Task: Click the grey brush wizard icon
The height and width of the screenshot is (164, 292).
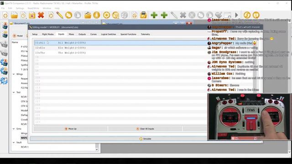Action: tap(219, 15)
